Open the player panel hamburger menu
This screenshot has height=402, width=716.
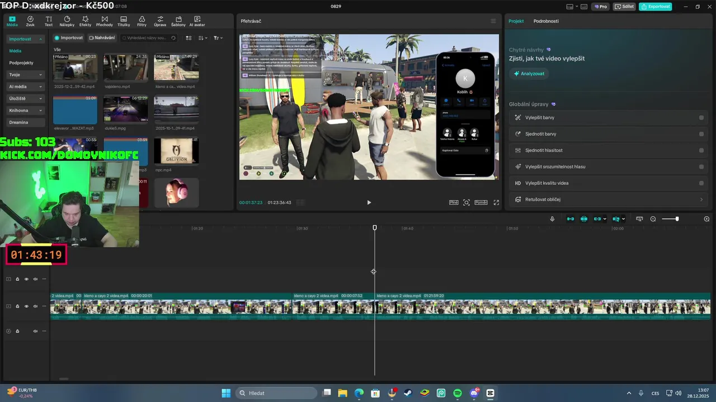tap(493, 21)
